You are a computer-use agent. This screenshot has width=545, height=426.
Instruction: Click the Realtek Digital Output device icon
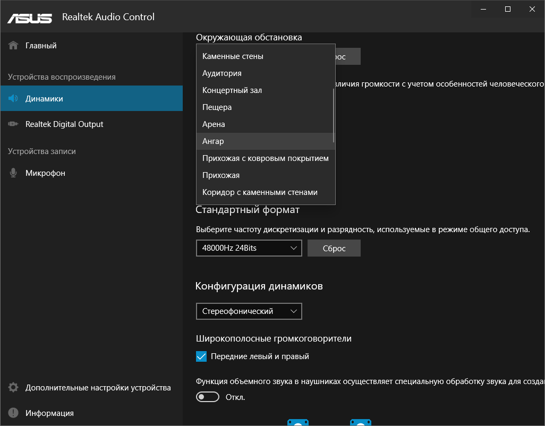pyautogui.click(x=14, y=124)
